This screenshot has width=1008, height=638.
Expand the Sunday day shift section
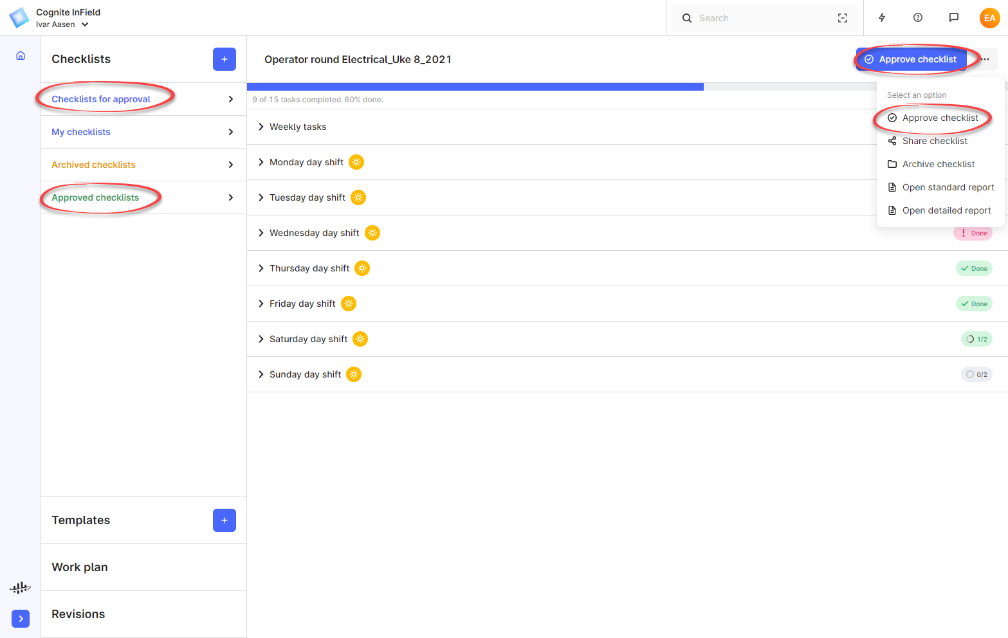tap(261, 374)
